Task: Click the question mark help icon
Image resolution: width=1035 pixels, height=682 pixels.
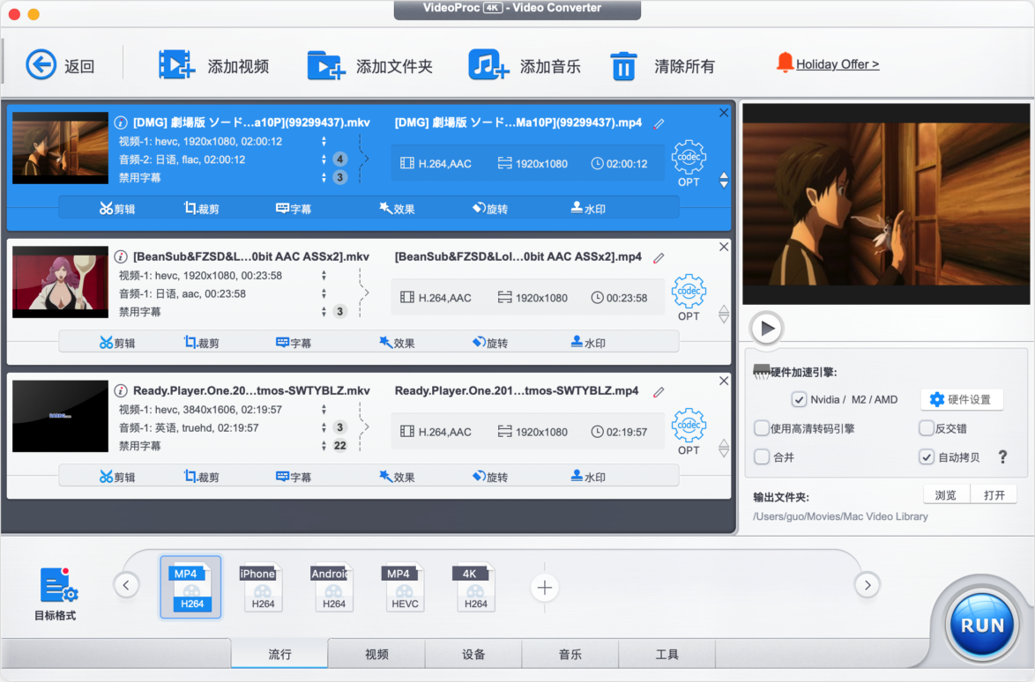Action: tap(1002, 456)
